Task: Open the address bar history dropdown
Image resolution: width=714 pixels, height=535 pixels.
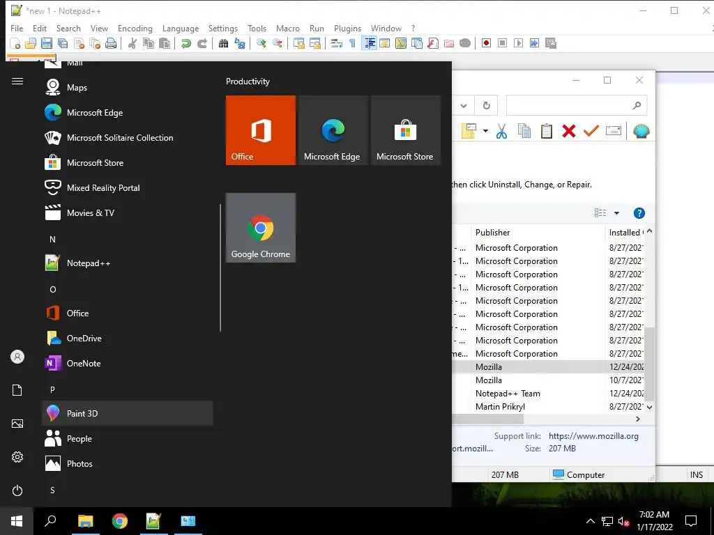Action: click(x=464, y=106)
